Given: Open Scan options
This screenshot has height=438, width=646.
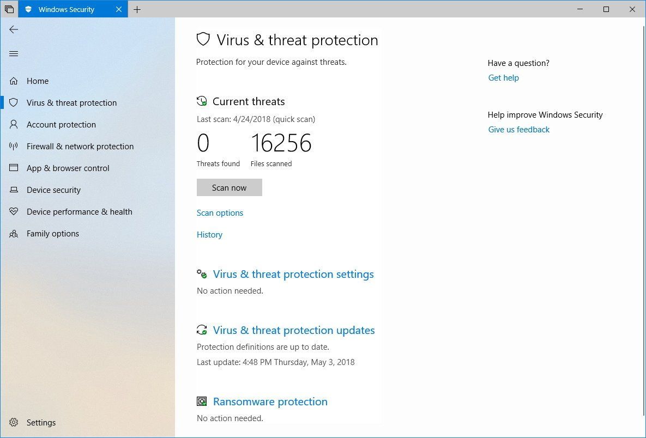Looking at the screenshot, I should 220,212.
